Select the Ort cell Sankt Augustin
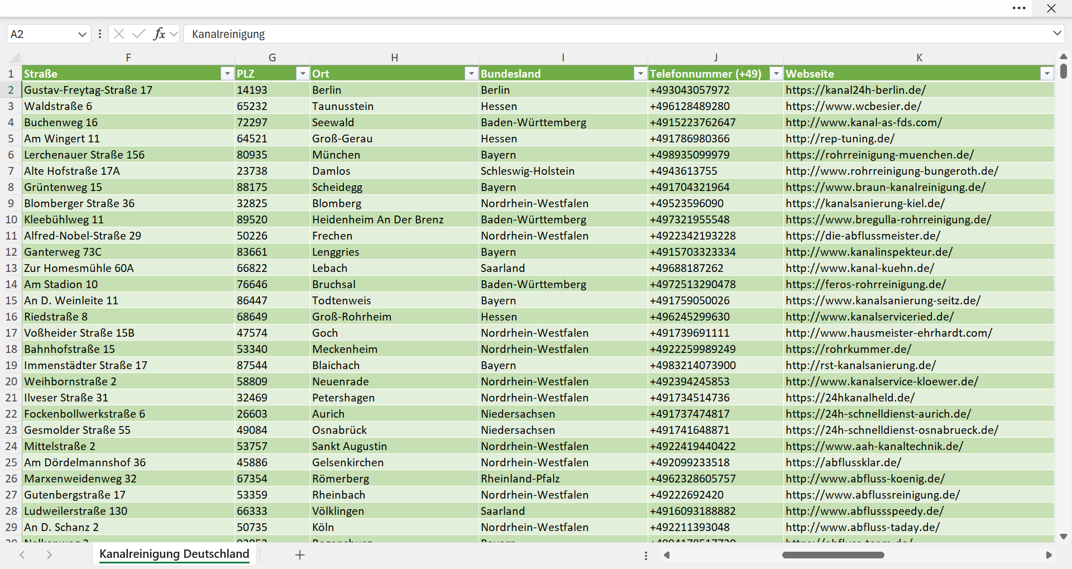Image resolution: width=1072 pixels, height=569 pixels. pos(394,446)
